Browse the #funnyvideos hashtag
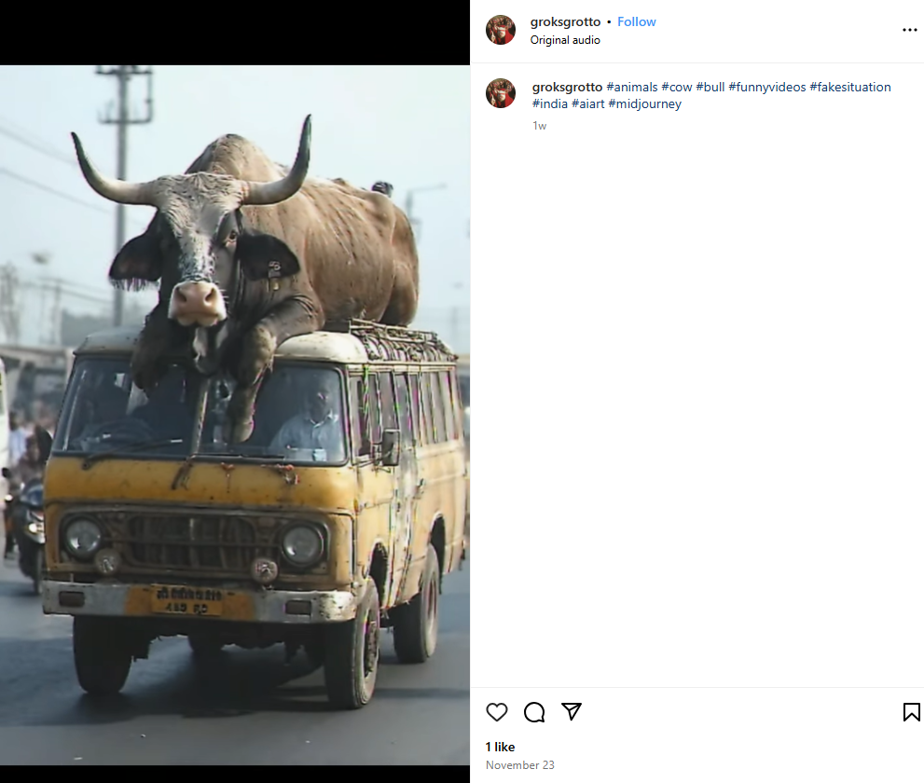This screenshot has width=924, height=783. point(766,87)
